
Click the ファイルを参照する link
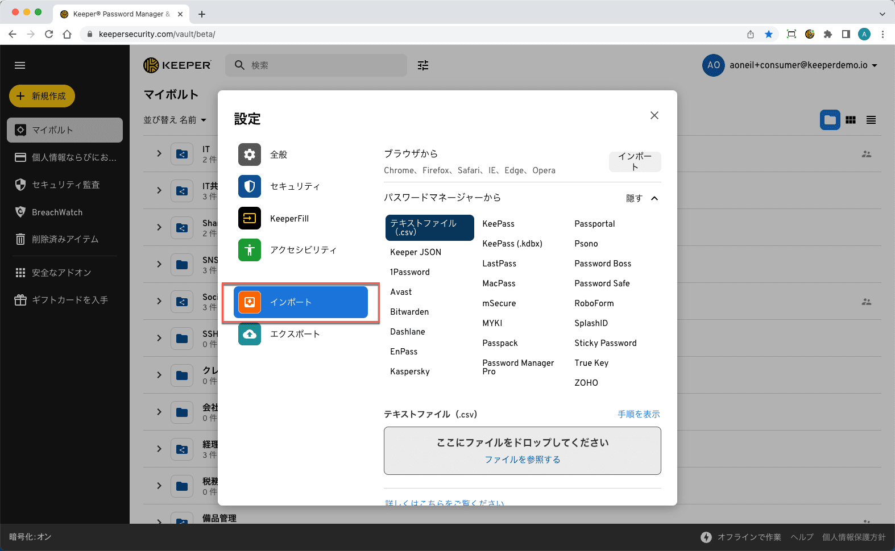click(522, 460)
